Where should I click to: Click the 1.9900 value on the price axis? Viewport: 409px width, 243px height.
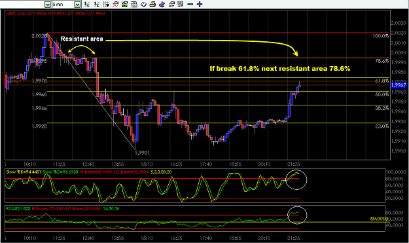(399, 151)
